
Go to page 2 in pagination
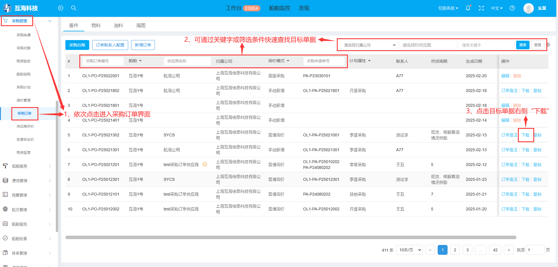455,250
